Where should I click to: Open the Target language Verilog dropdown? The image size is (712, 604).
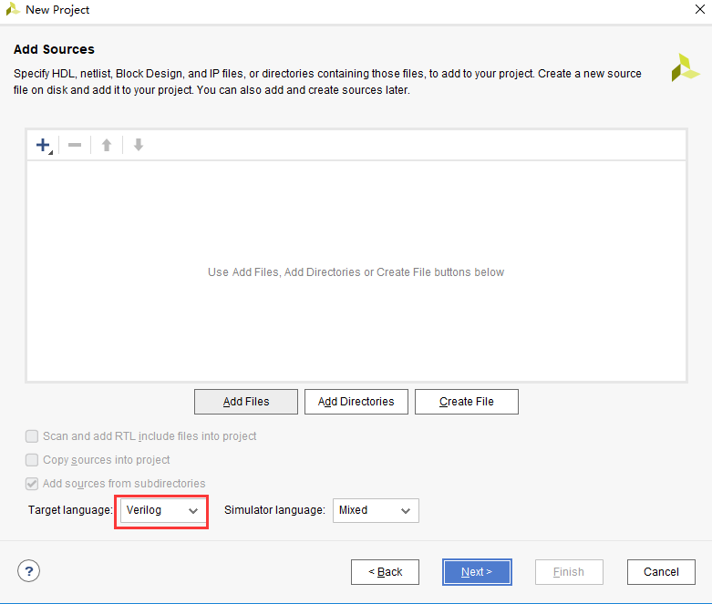pos(161,510)
